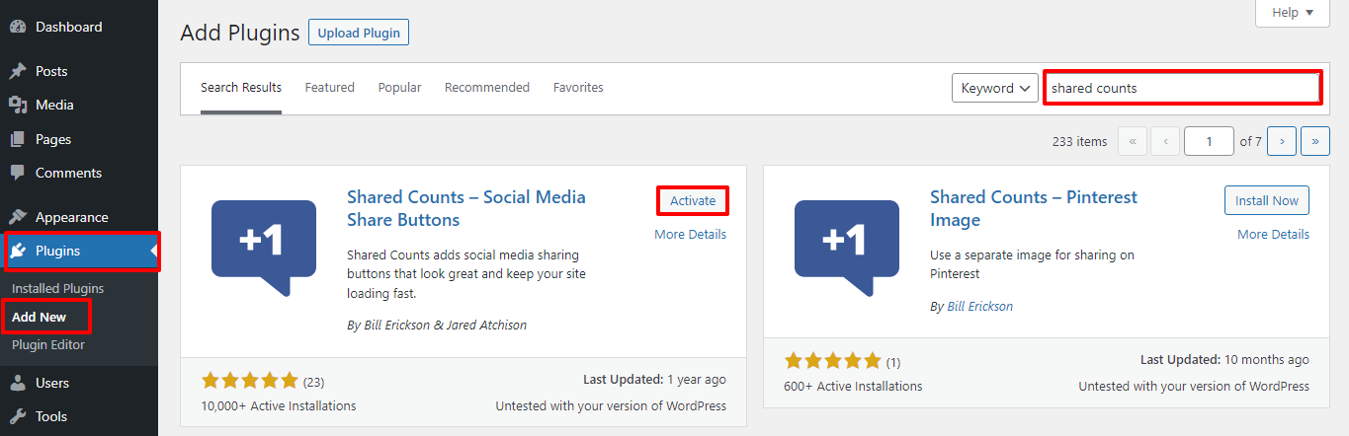Open Installed Plugins submenu item
The image size is (1349, 436).
(x=57, y=288)
